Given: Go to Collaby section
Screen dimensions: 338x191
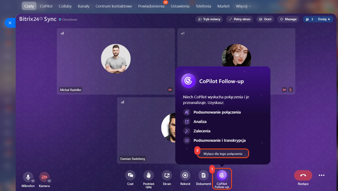Looking at the screenshot, I should pos(65,6).
